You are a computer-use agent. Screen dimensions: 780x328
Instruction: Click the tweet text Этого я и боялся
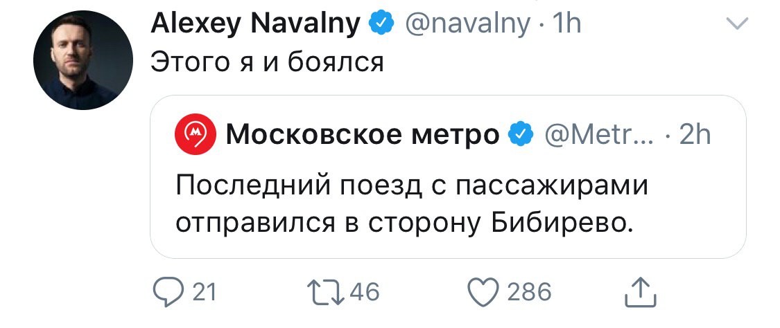click(267, 62)
